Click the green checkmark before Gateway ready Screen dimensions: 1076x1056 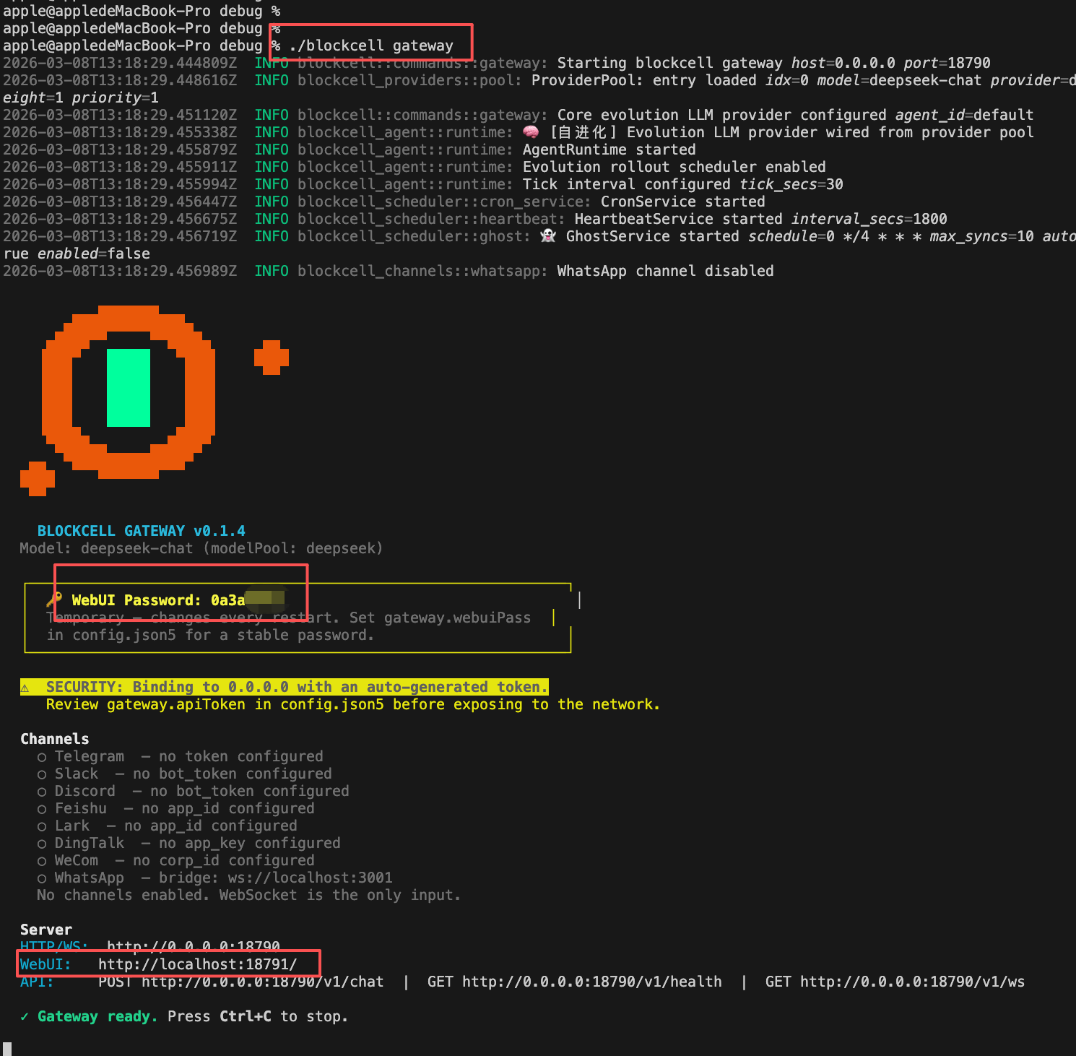tap(25, 1016)
